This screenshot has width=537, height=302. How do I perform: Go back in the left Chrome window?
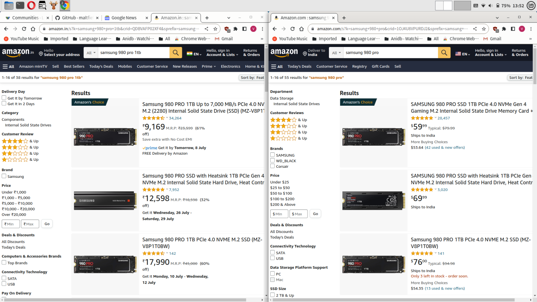tap(6, 29)
